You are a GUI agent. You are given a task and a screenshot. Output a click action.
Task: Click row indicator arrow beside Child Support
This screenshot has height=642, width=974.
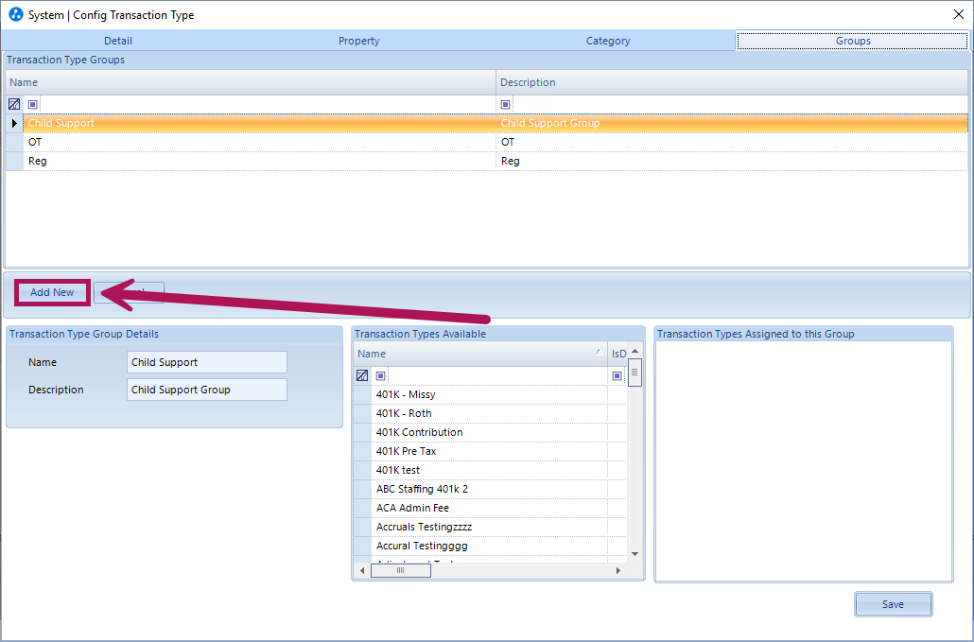coord(14,123)
